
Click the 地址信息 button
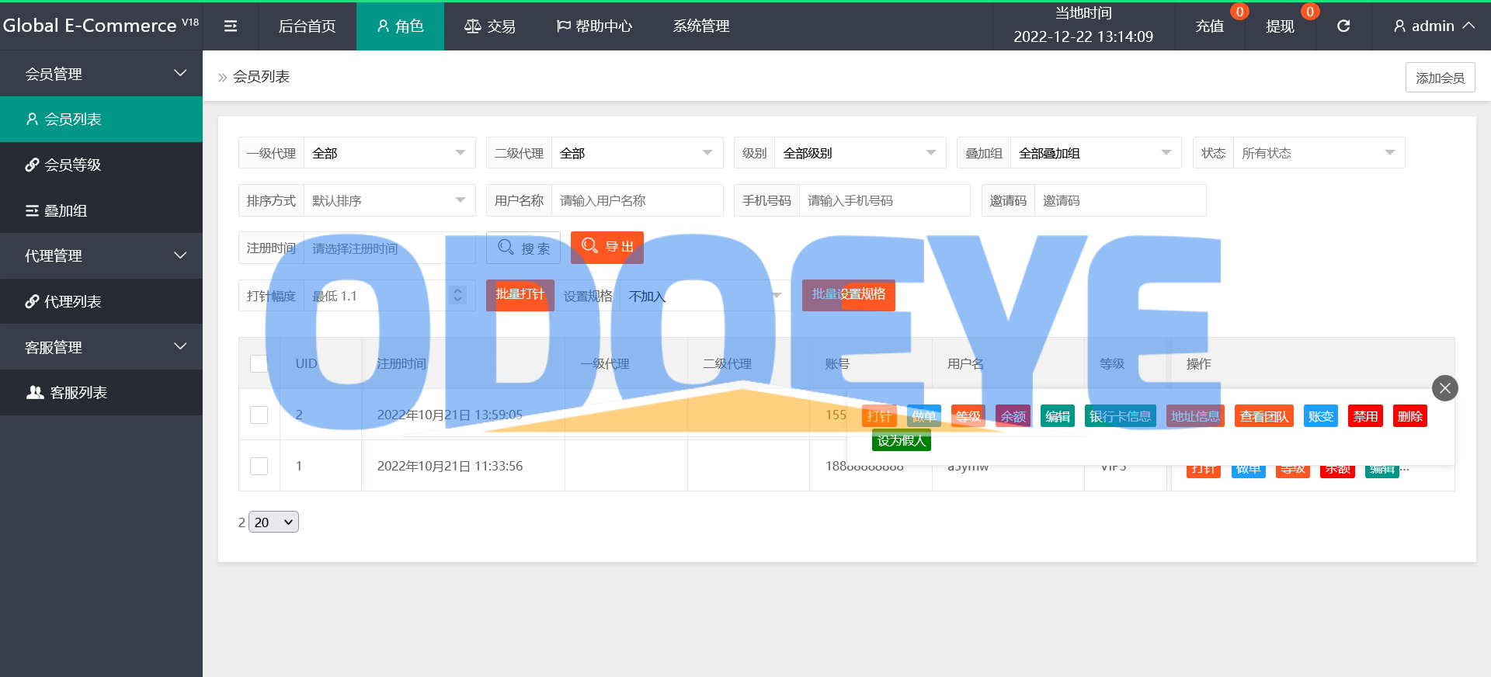point(1195,416)
